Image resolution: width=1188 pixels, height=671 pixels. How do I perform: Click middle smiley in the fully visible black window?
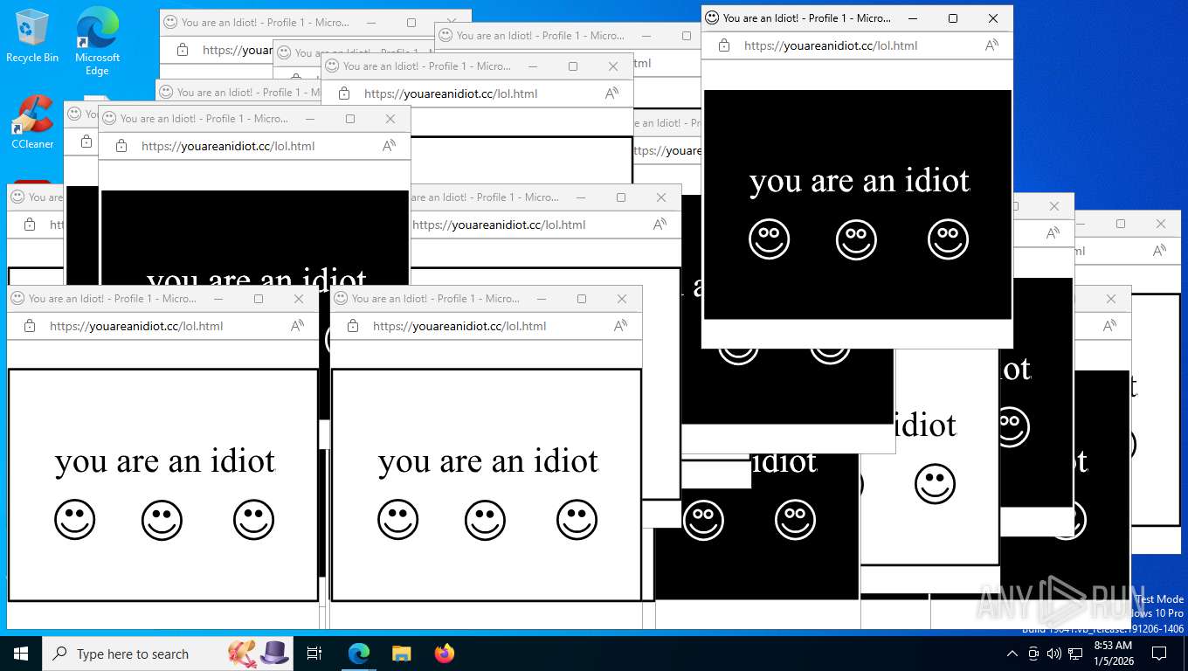pos(856,239)
